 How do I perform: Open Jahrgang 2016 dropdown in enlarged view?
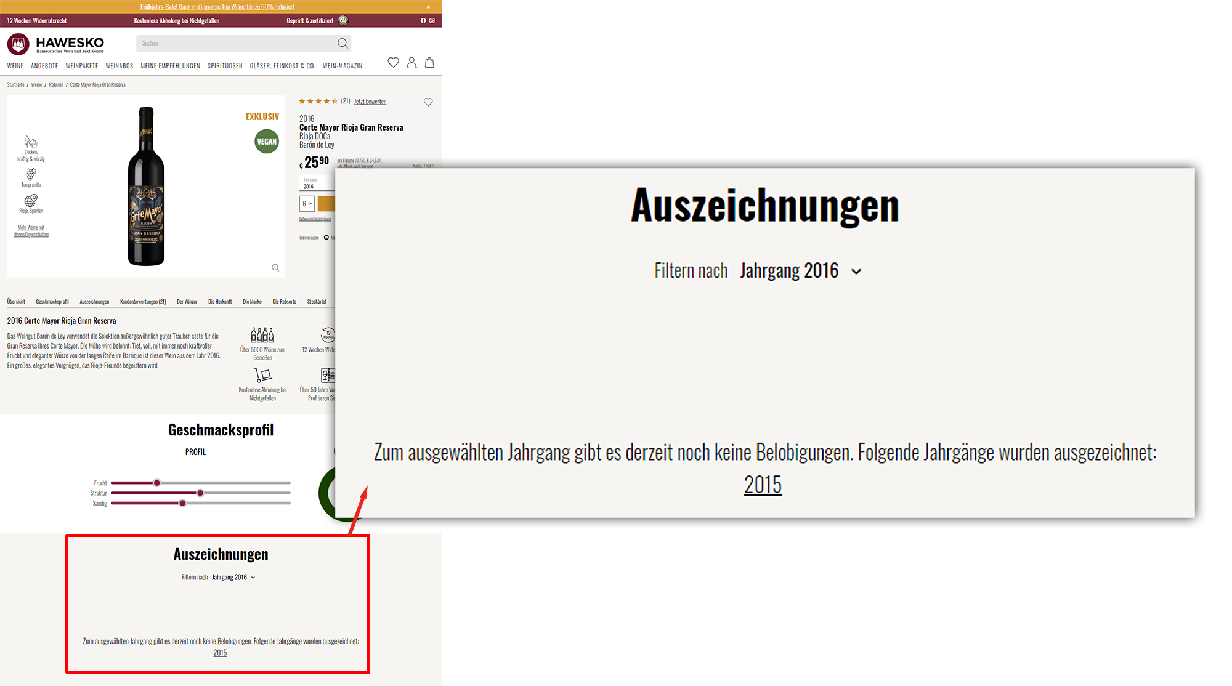coord(801,271)
